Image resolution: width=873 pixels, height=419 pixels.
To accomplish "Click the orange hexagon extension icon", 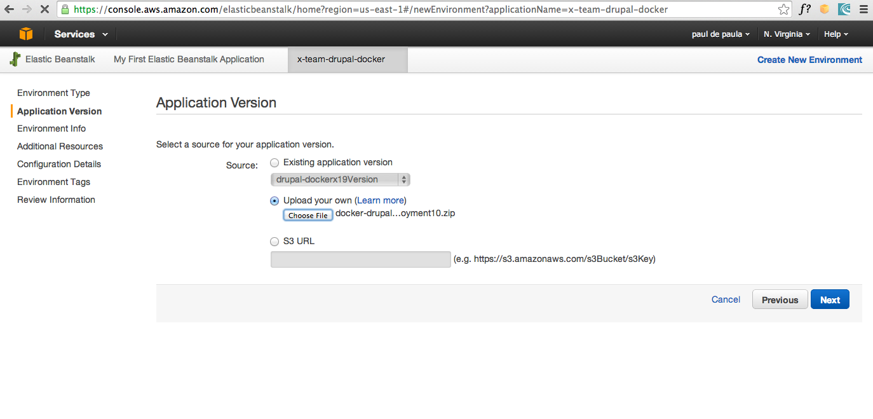I will point(825,10).
